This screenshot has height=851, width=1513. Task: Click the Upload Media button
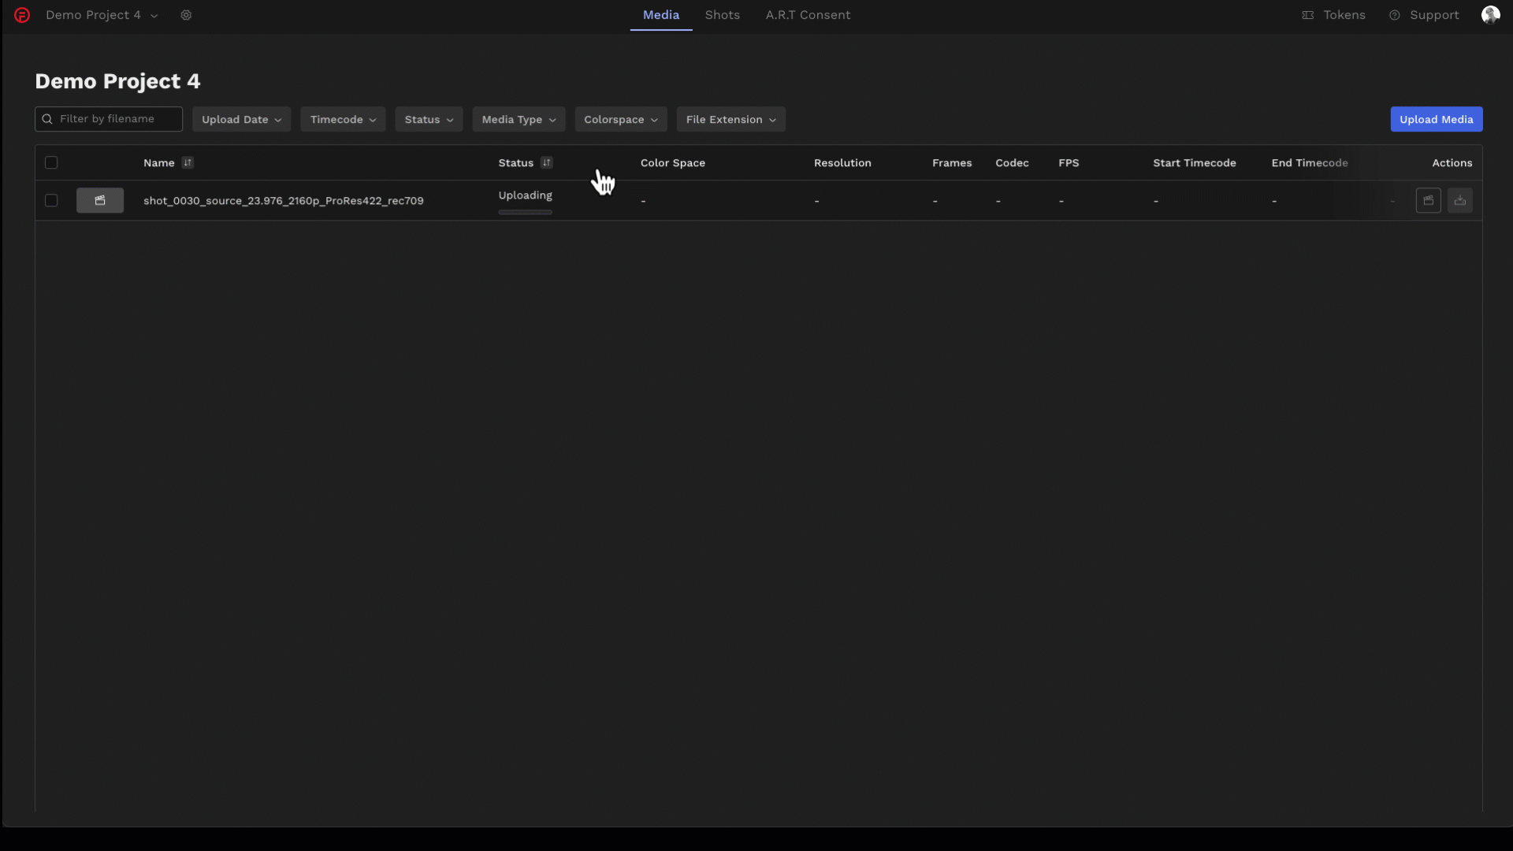tap(1436, 120)
